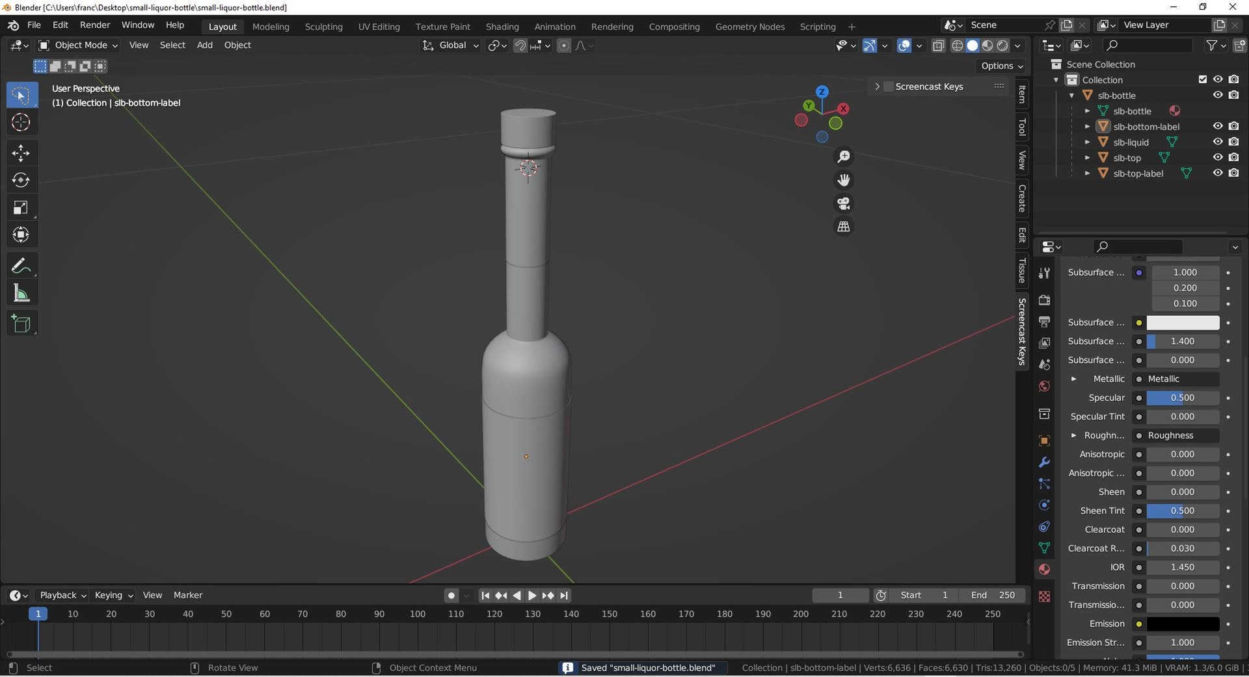Toggle the camera view icon
Image resolution: width=1249 pixels, height=677 pixels.
844,203
